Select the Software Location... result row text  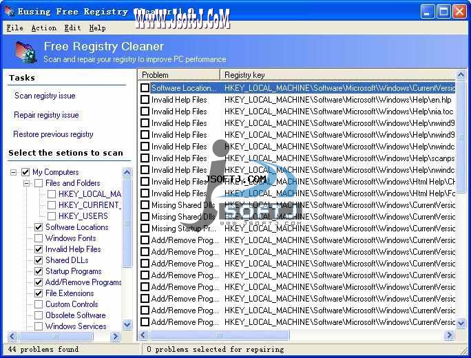pyautogui.click(x=183, y=88)
